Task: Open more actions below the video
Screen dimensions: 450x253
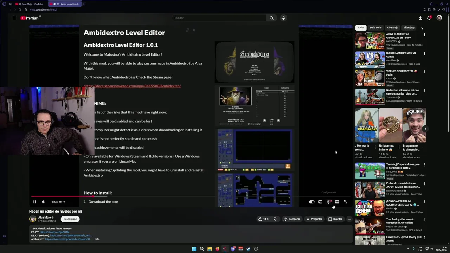Action: tap(349, 219)
